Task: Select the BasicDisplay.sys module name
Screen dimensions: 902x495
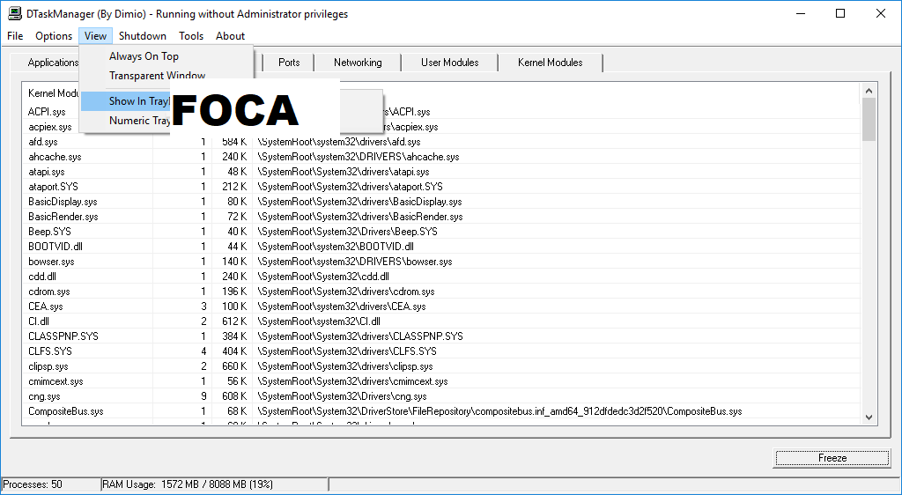Action: click(x=63, y=201)
